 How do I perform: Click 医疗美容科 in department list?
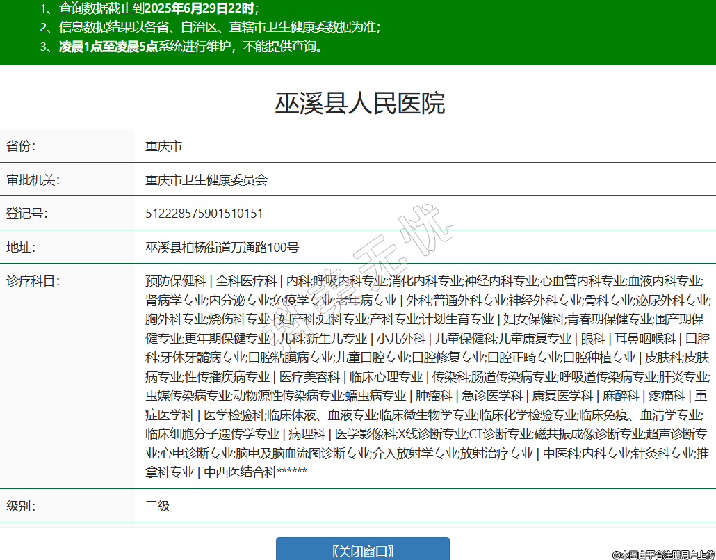point(309,376)
